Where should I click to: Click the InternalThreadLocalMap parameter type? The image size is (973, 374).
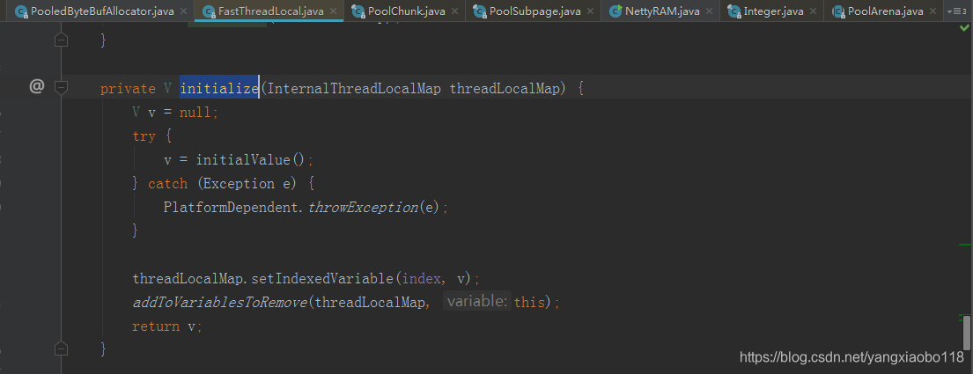coord(355,88)
